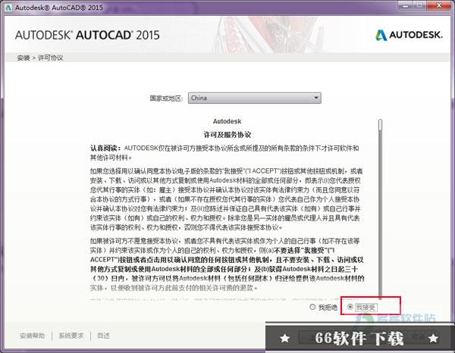
Task: Select the 我接受 (I accept) radio button
Action: [350, 307]
